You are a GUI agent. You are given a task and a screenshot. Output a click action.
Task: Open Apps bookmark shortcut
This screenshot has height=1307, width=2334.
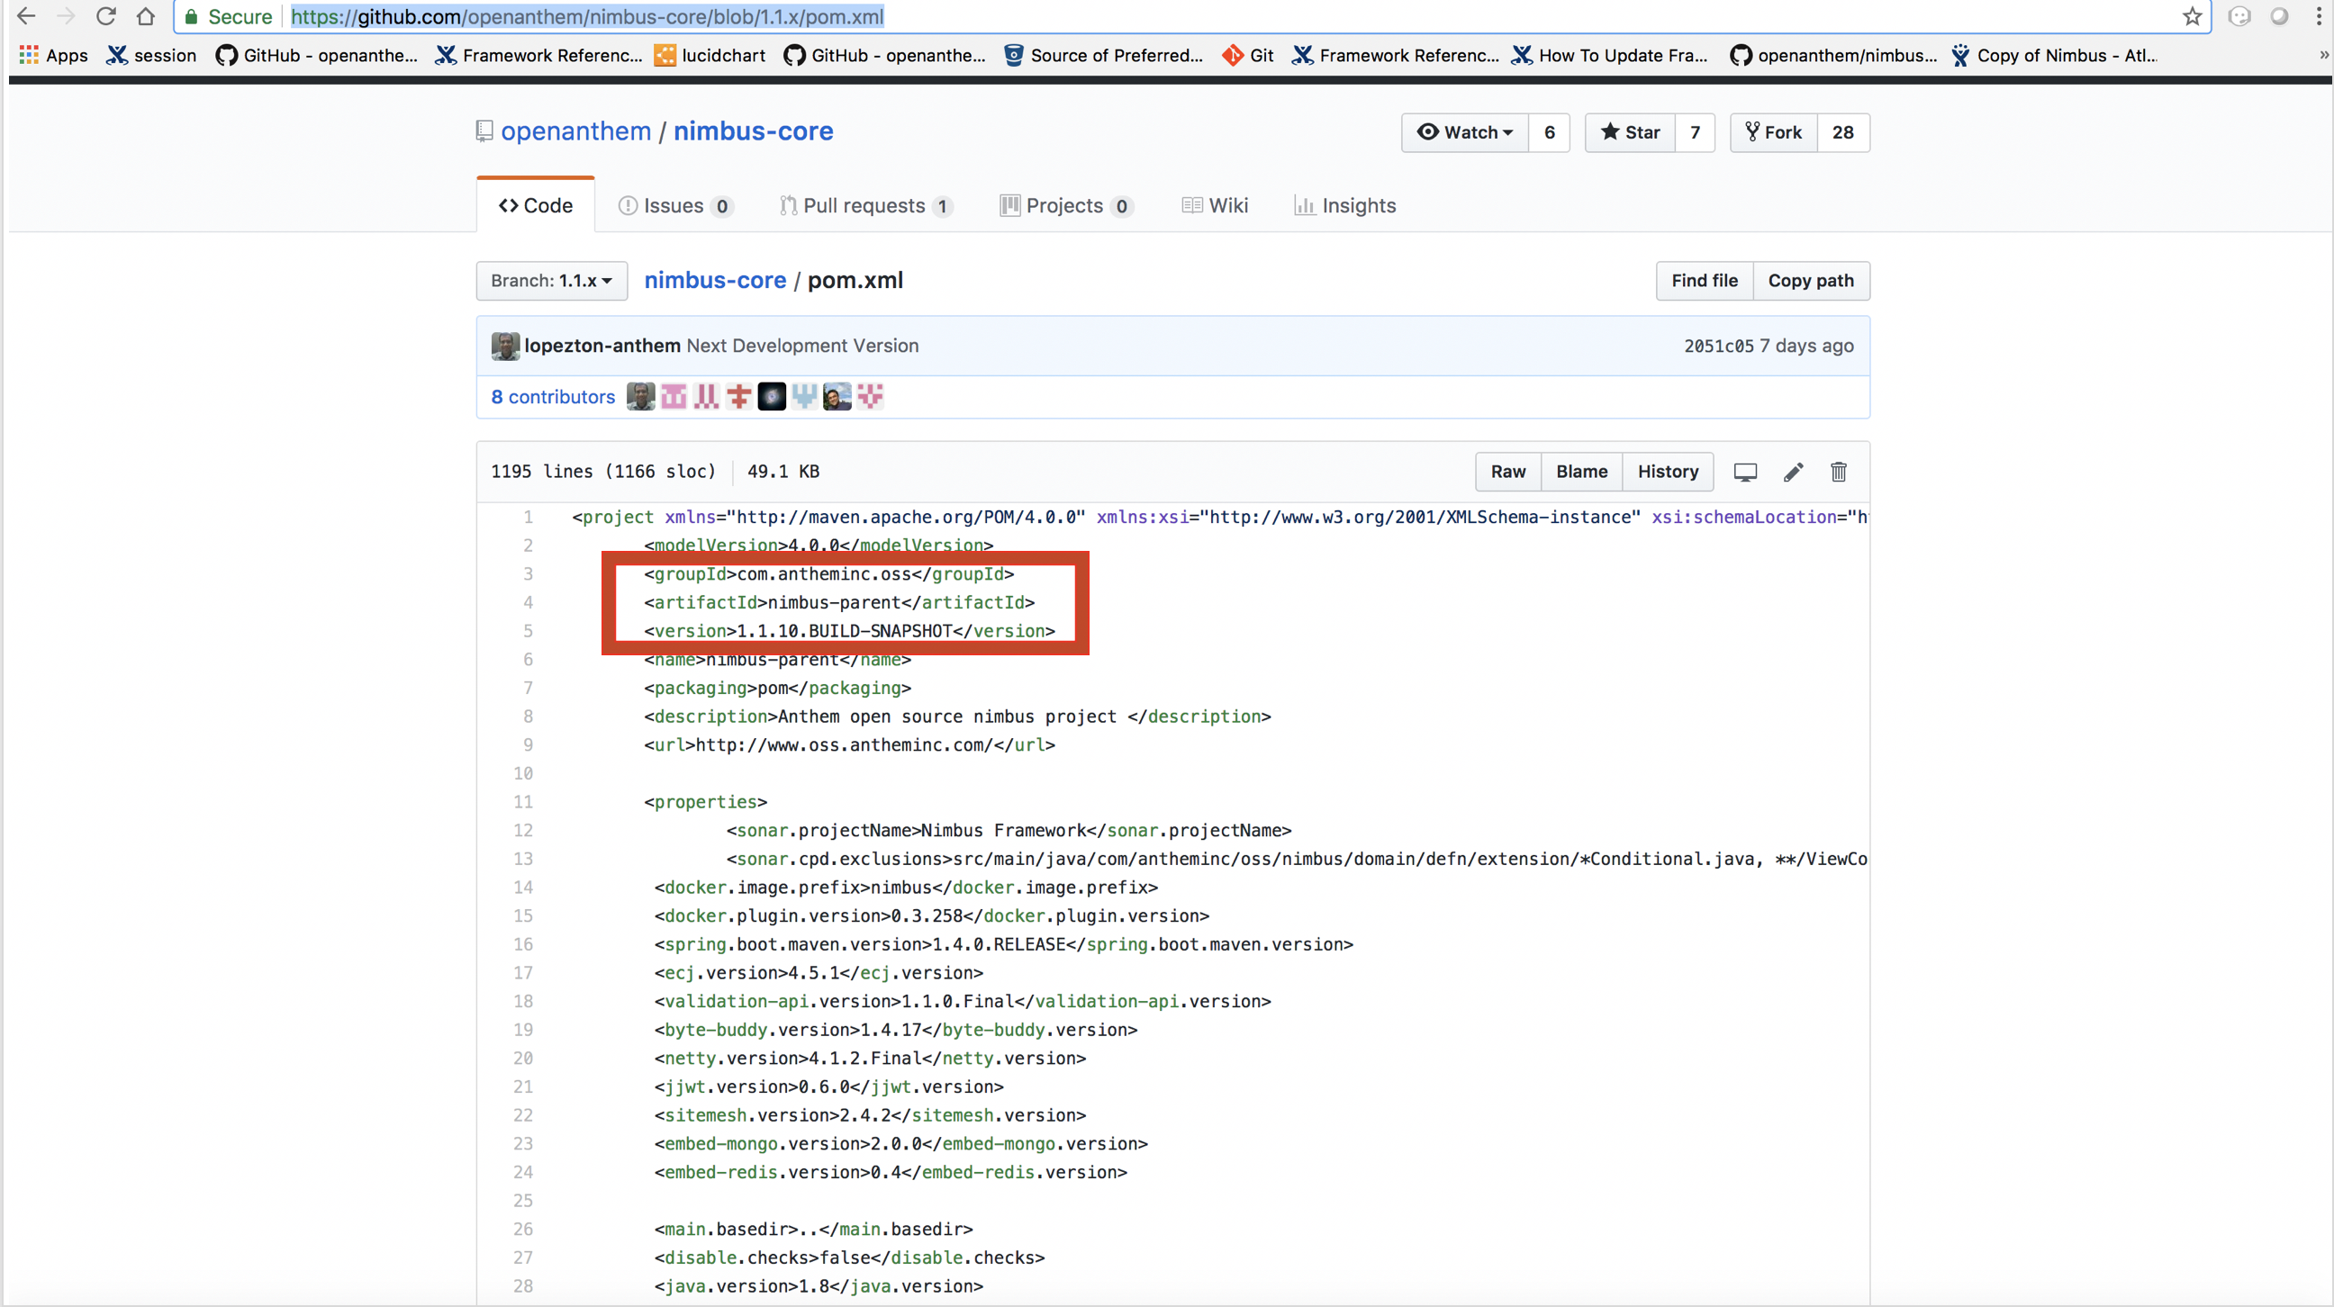coord(53,55)
